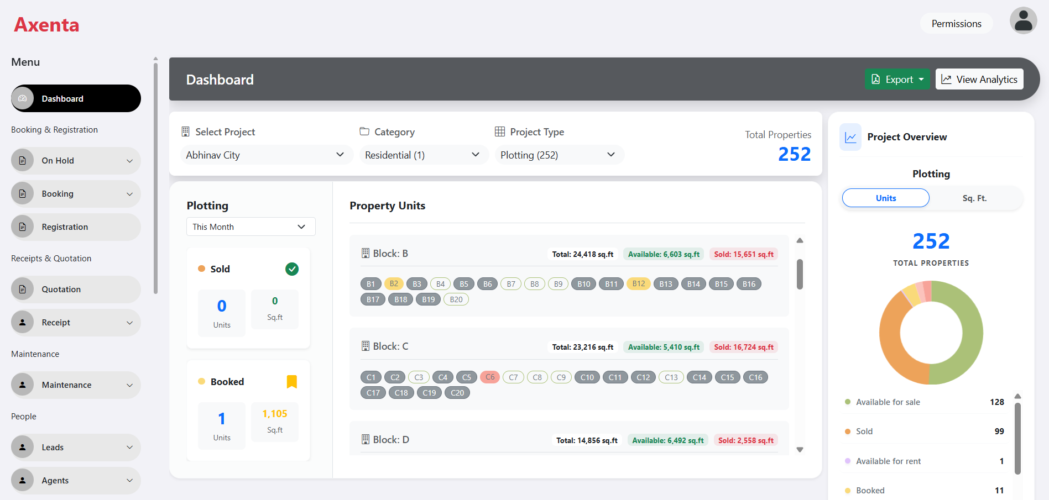The height and width of the screenshot is (500, 1049).
Task: Open the user profile avatar icon
Action: pyautogui.click(x=1022, y=20)
